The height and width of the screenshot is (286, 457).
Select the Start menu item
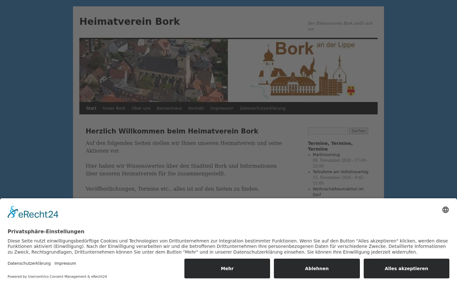point(91,108)
